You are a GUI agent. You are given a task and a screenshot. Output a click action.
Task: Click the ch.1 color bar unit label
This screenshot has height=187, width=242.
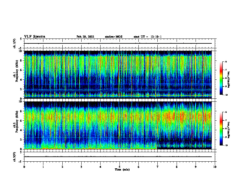tap(229, 80)
